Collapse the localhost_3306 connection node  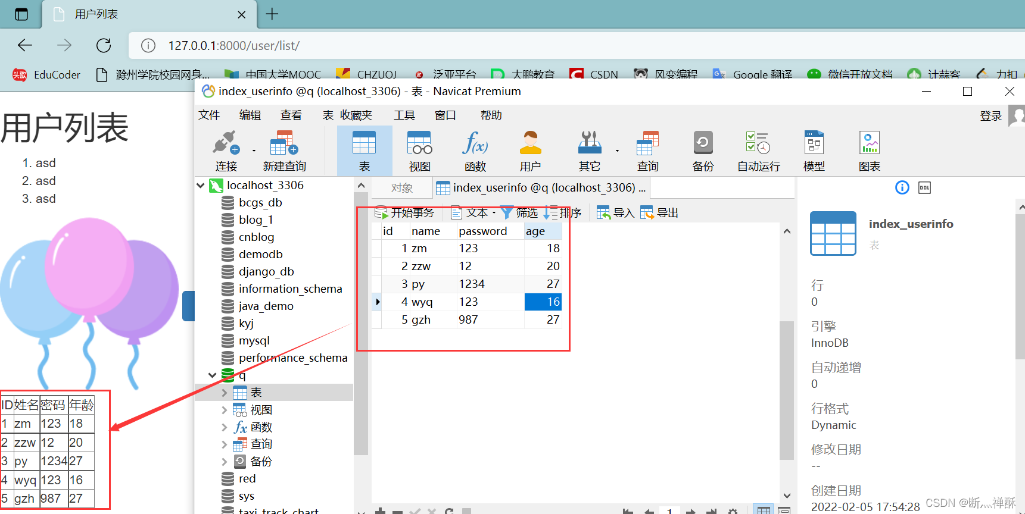[x=201, y=186]
